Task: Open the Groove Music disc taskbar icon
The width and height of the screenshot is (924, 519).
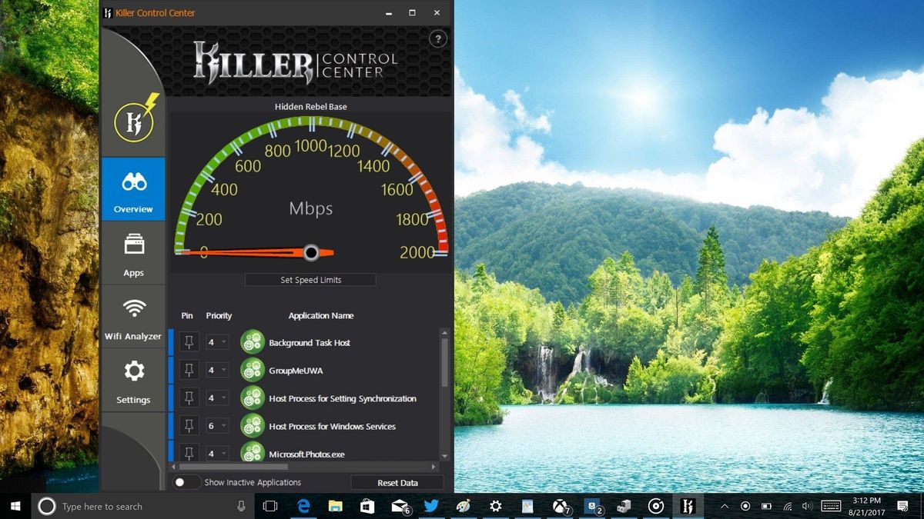Action: click(x=656, y=506)
